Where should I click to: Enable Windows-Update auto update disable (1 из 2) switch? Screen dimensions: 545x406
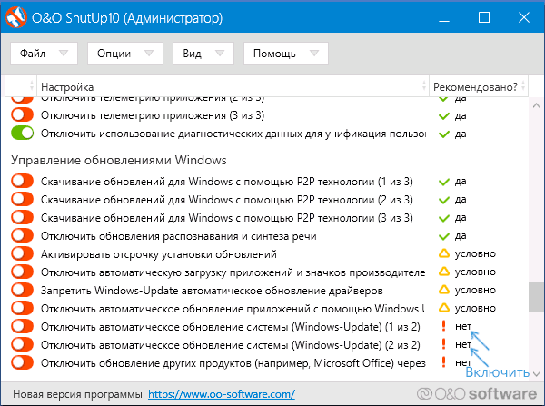point(22,326)
